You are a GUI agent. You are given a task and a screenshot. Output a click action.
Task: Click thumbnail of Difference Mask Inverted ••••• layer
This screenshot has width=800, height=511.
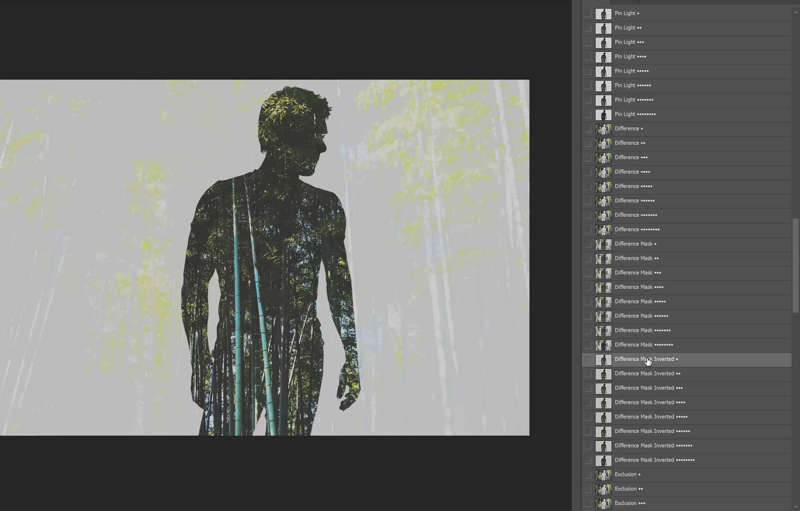pos(603,417)
